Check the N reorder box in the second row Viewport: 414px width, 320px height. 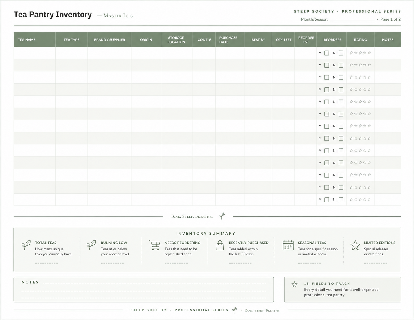click(341, 65)
